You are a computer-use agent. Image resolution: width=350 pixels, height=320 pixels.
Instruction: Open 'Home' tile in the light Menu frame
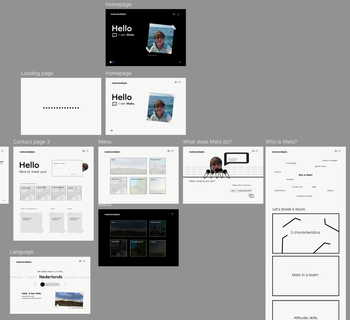(x=128, y=166)
